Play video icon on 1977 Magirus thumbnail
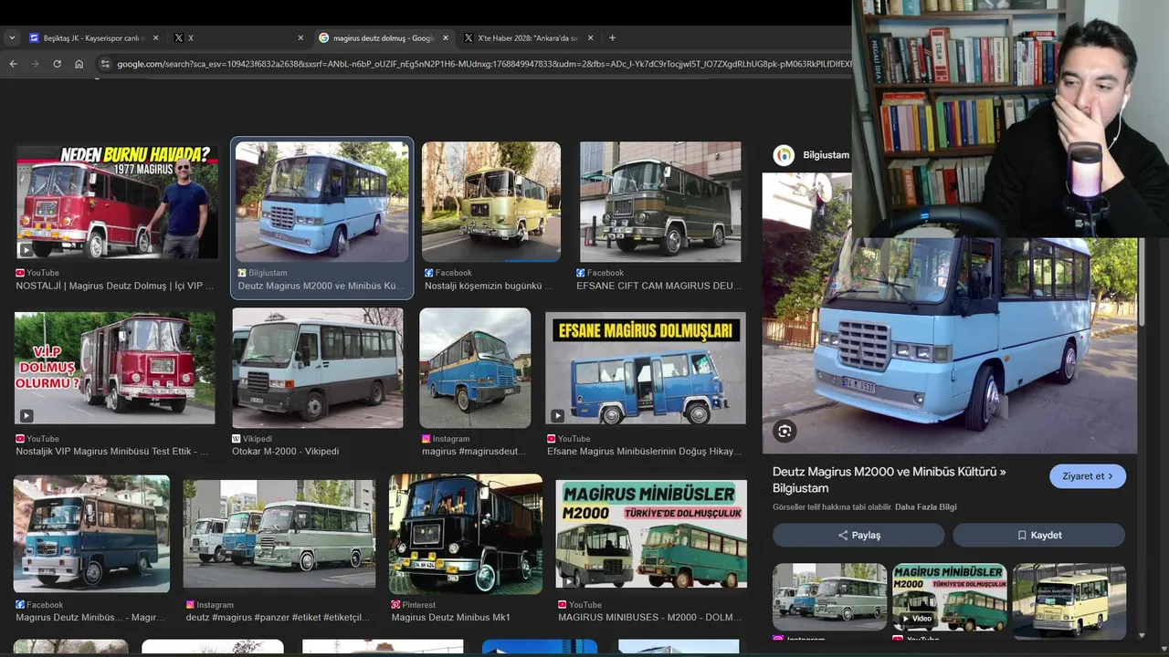Image resolution: width=1169 pixels, height=657 pixels. (26, 249)
